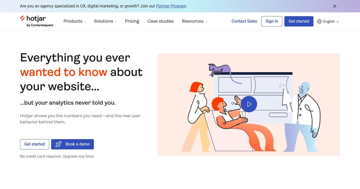
Task: Open the English language selector
Action: click(x=328, y=21)
